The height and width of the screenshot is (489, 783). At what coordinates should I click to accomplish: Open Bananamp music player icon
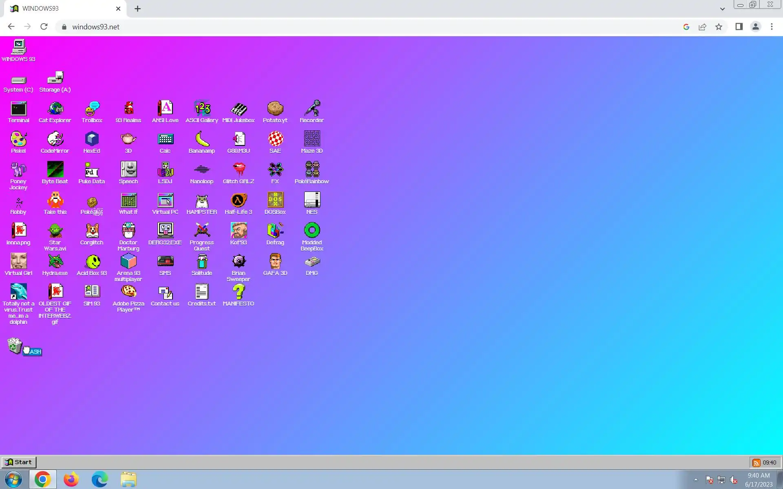(x=202, y=140)
